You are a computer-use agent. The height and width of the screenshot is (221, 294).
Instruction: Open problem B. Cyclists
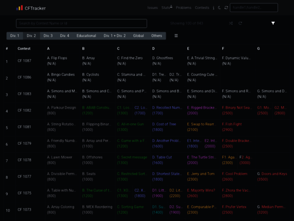pyautogui.click(x=91, y=74)
